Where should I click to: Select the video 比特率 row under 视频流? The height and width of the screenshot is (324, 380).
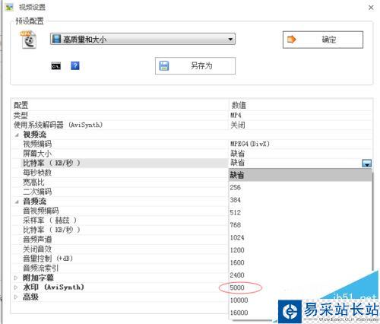click(x=192, y=163)
